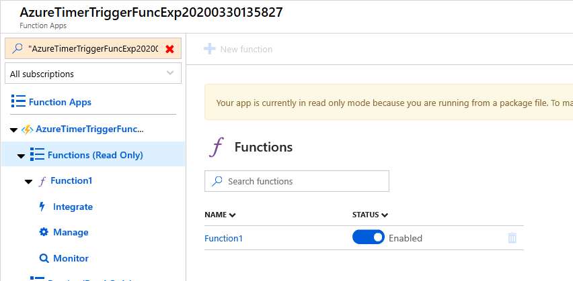Collapse the Functions (Read Only) node

(22, 156)
